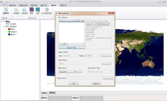Image resolution: width=167 pixels, height=101 pixels.
Task: Open the 主/次成分分析 analysis tool
Action: point(47,11)
